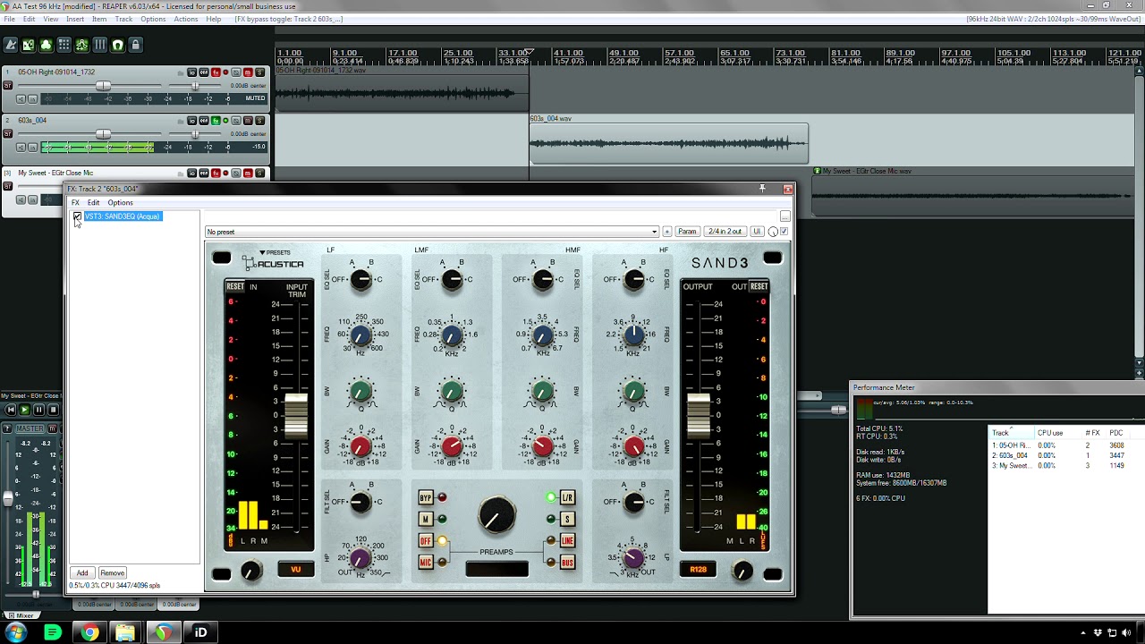The image size is (1145, 644).
Task: Solo track 603s_004
Action: click(259, 121)
